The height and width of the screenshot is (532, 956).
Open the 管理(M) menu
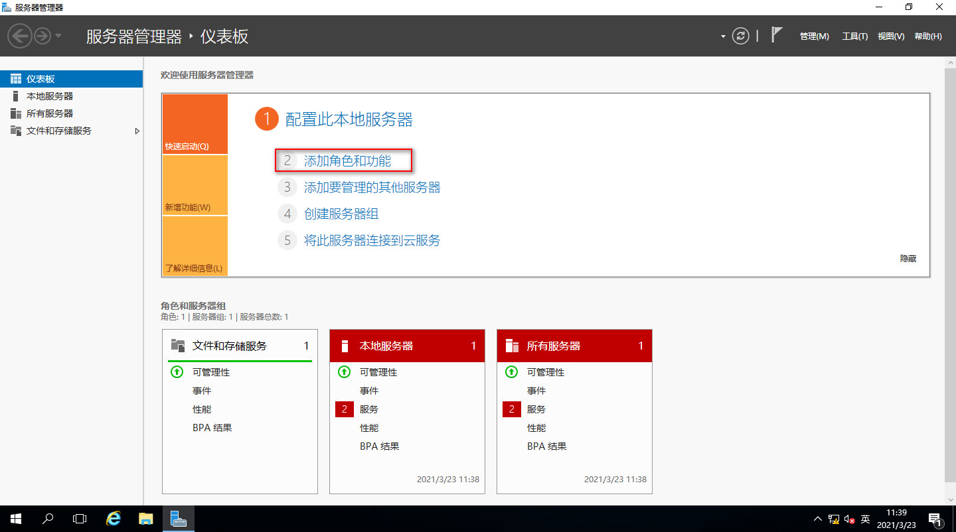(x=814, y=36)
